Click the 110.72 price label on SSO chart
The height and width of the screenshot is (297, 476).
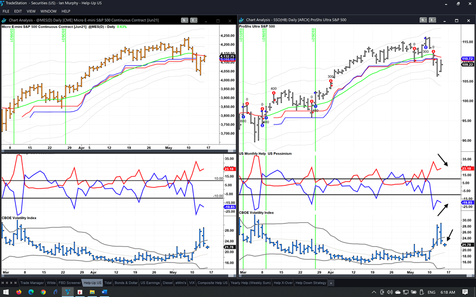(467, 59)
